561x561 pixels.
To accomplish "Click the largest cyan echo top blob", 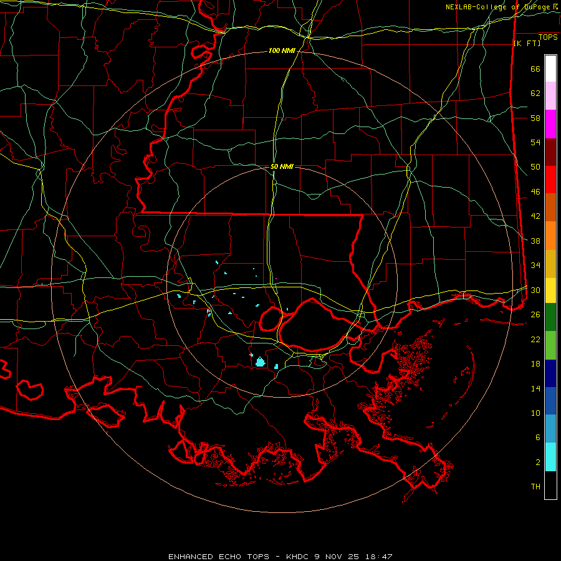I will pos(260,362).
